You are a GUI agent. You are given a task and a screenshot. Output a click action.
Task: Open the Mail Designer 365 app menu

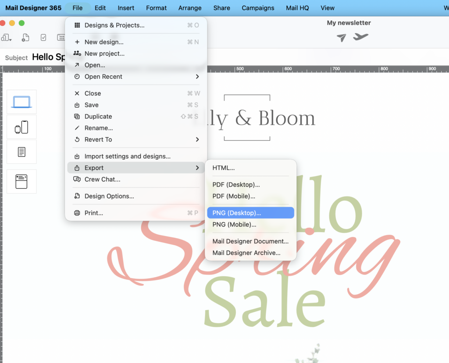(x=33, y=8)
